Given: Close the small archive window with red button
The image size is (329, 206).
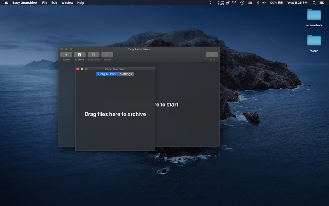Looking at the screenshot, I should coord(78,69).
